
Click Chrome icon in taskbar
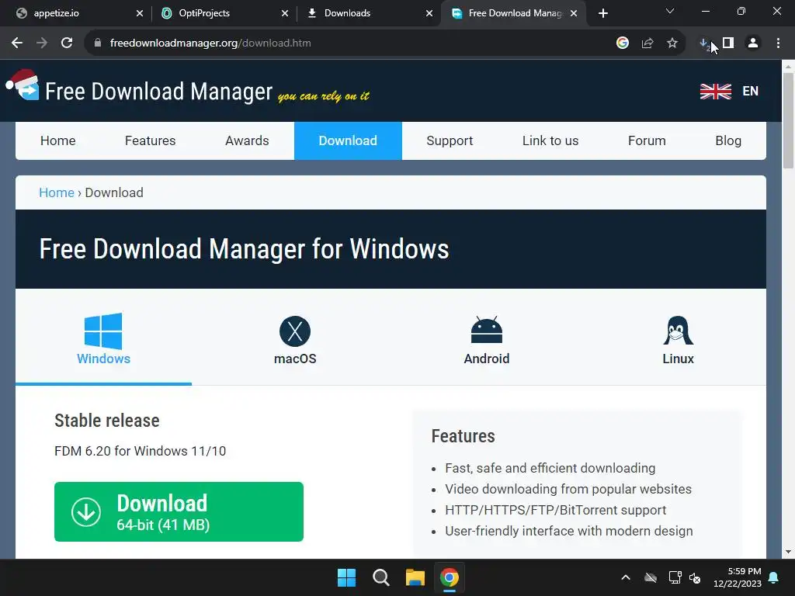tap(450, 577)
